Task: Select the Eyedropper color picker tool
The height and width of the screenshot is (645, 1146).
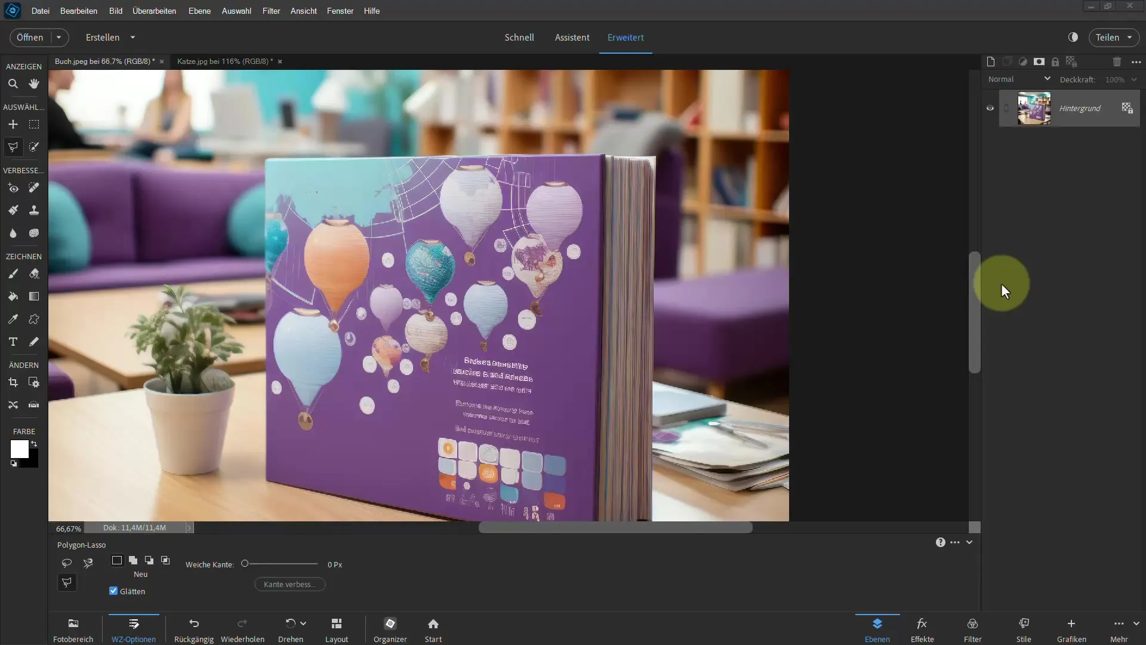Action: click(13, 319)
